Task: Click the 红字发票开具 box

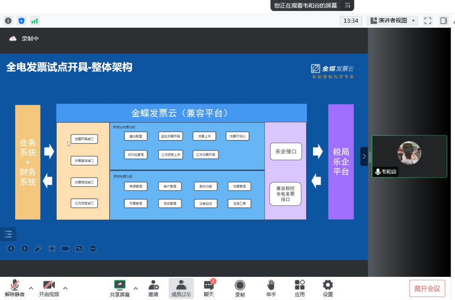Action: click(x=206, y=154)
